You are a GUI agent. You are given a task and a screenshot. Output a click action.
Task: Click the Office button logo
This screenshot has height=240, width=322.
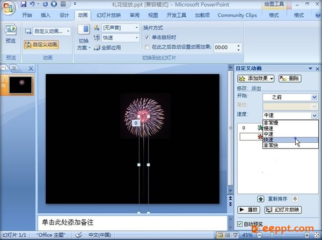tap(9, 8)
